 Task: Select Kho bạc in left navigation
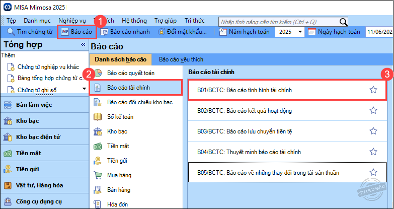44,121
